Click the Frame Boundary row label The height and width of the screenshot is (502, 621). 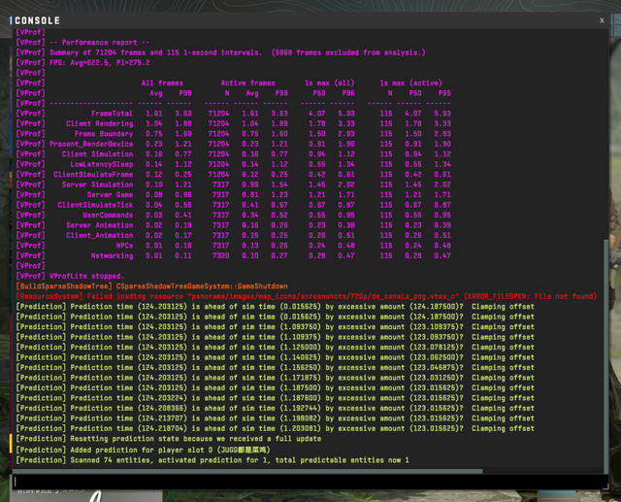[x=104, y=134]
